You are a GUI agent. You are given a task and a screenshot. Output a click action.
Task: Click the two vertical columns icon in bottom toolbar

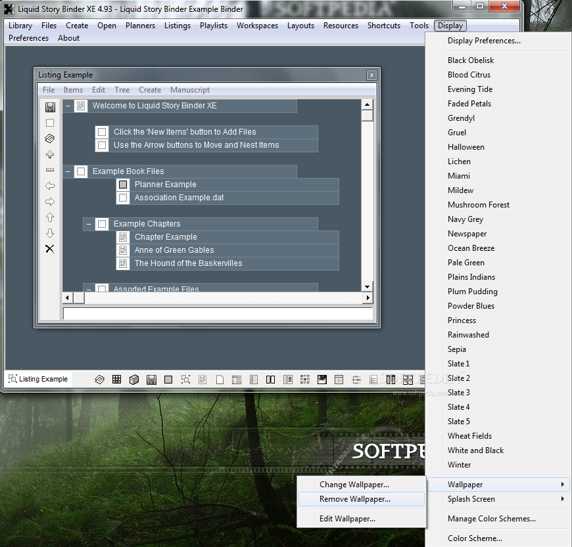pyautogui.click(x=391, y=380)
